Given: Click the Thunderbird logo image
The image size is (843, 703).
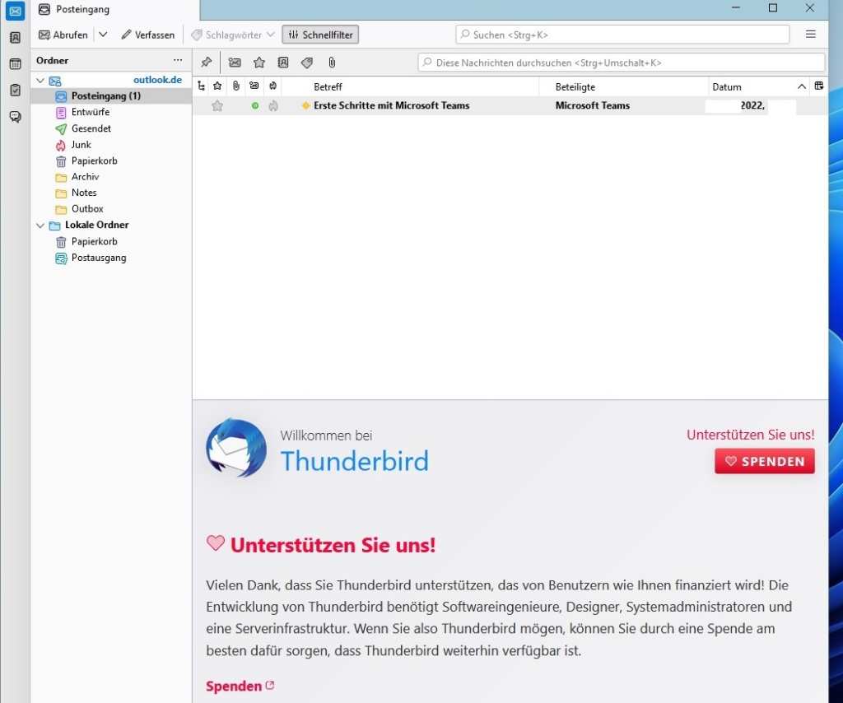Looking at the screenshot, I should (236, 448).
